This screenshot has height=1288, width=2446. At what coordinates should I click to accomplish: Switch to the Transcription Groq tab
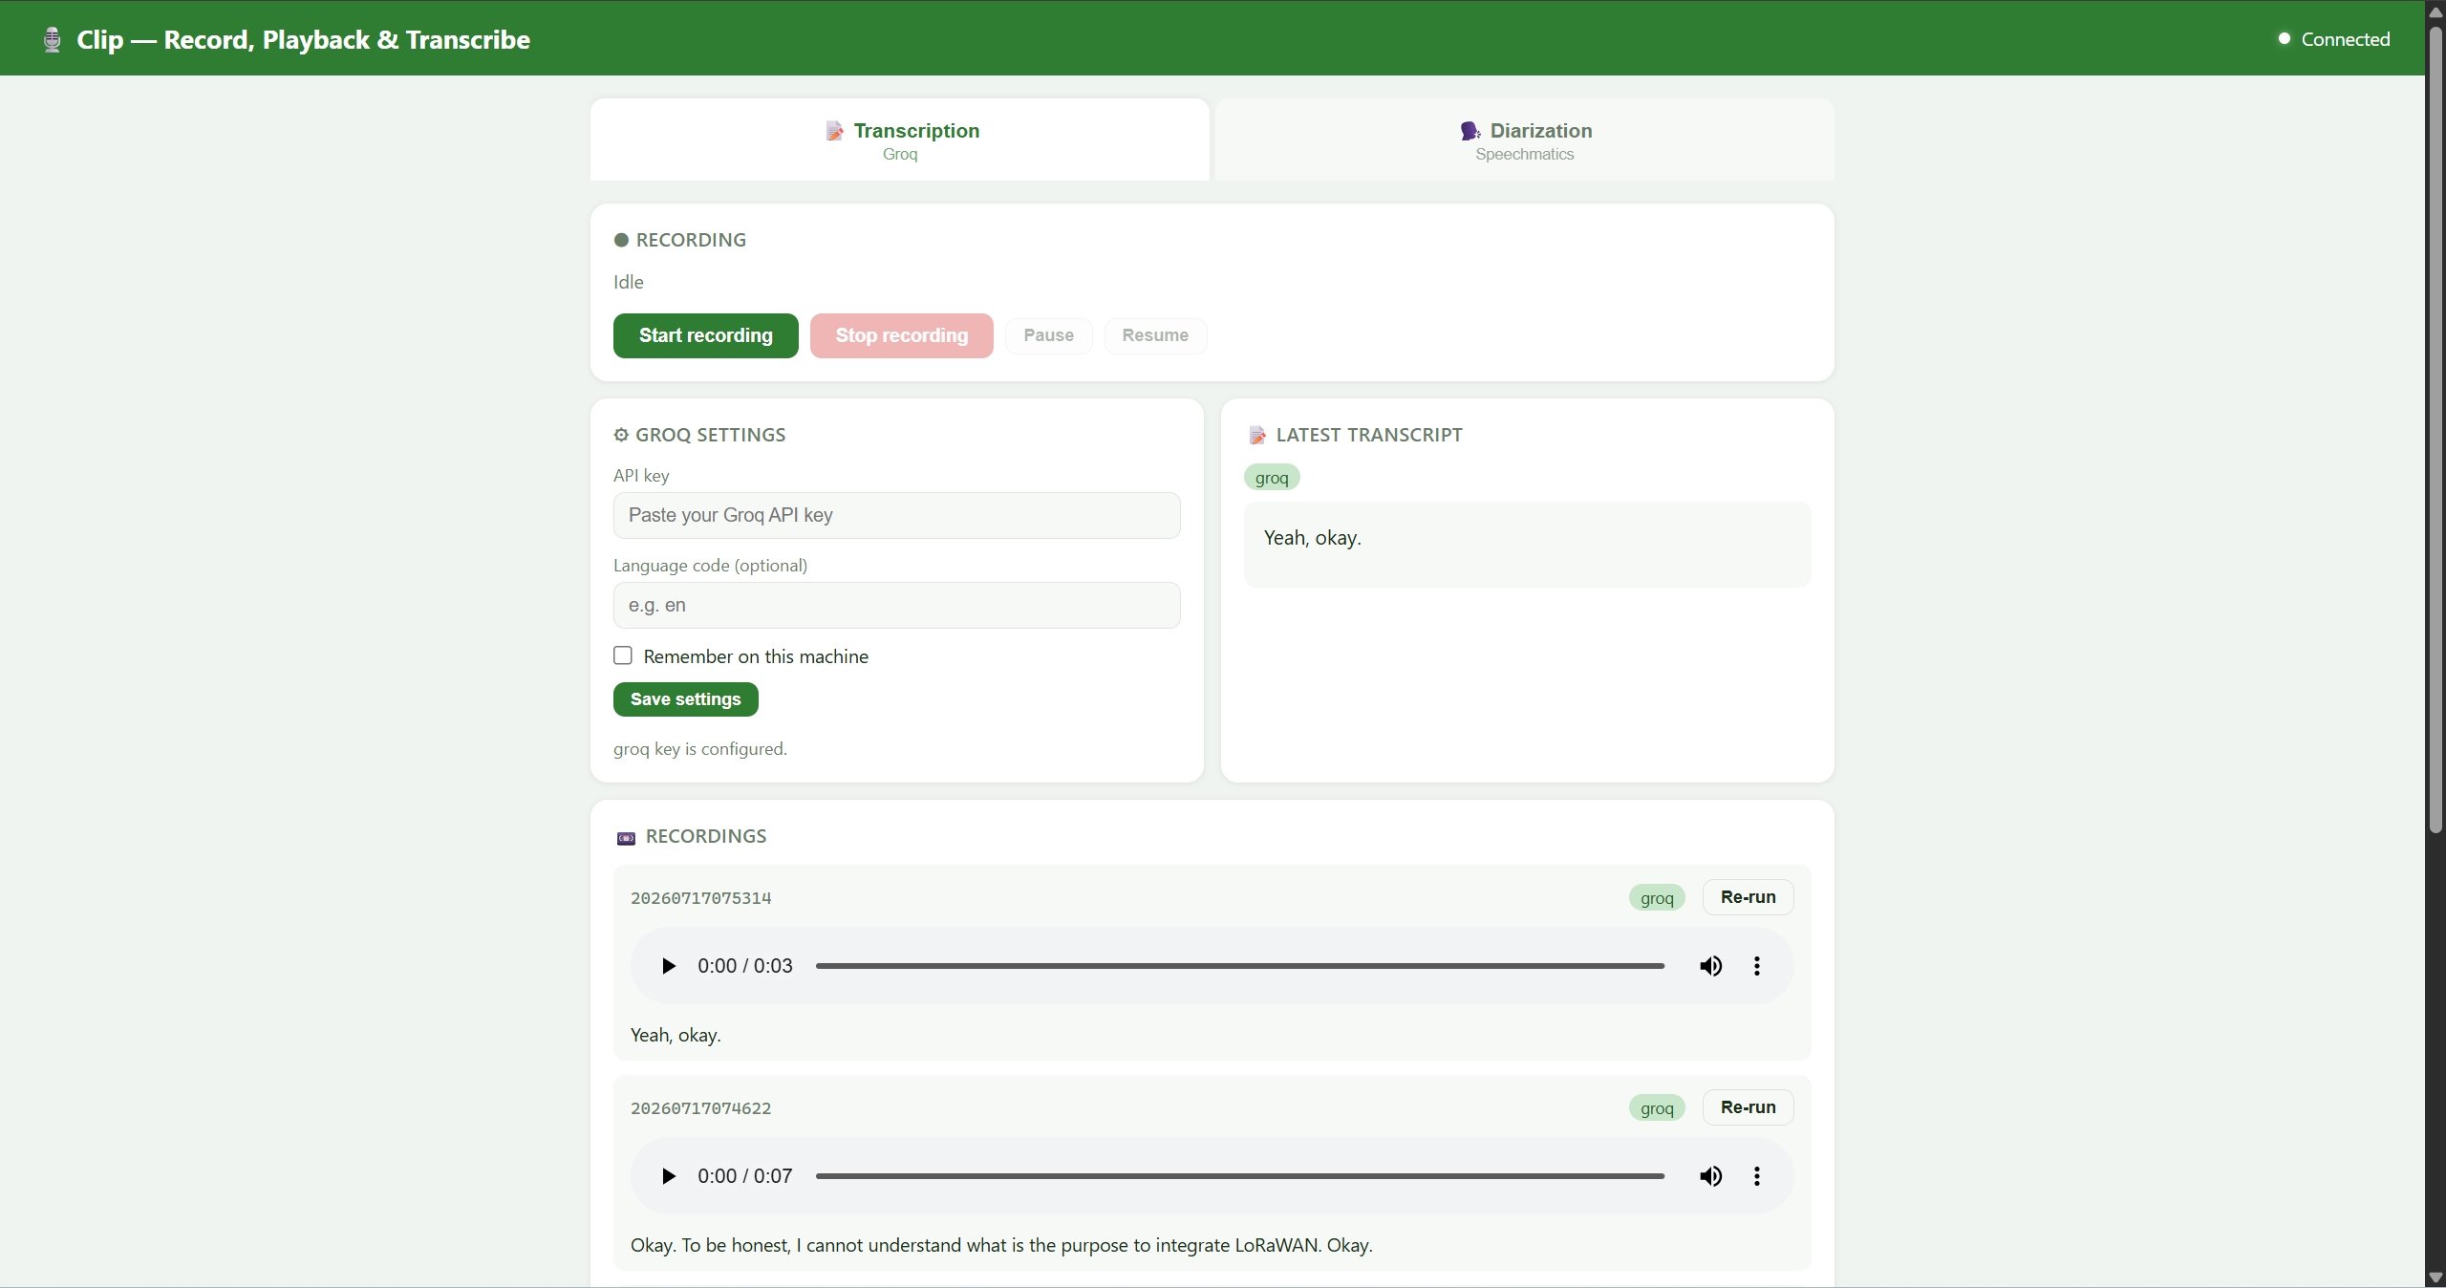click(900, 140)
